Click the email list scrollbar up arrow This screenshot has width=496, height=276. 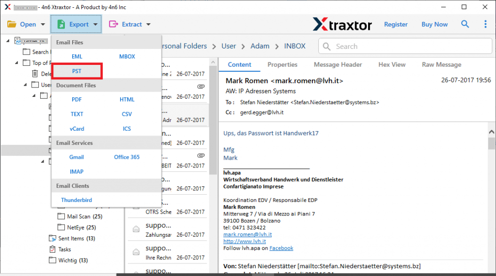pos(213,62)
